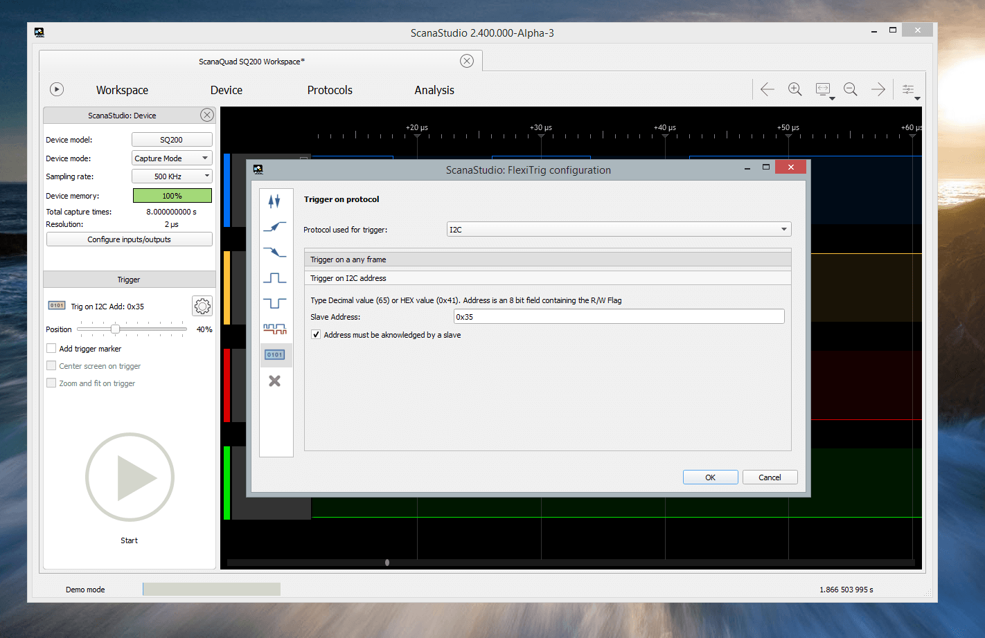Switch to the Protocols tab
This screenshot has width=985, height=638.
click(x=329, y=90)
